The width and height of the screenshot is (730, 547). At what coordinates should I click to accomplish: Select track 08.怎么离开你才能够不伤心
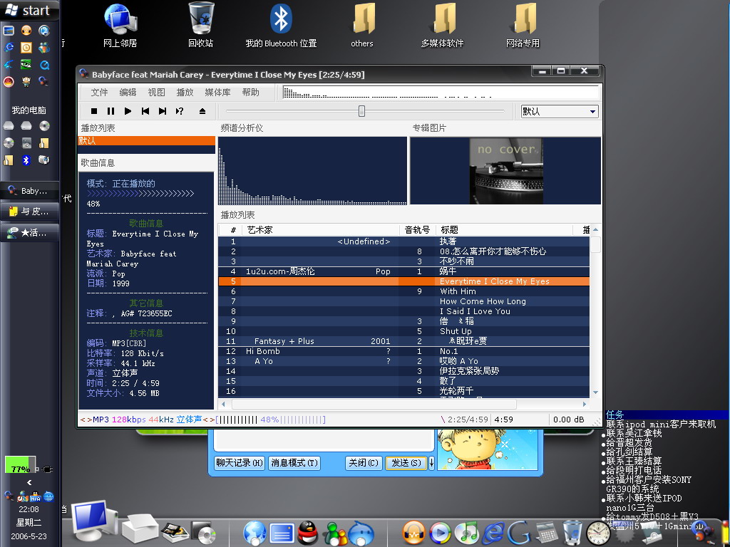tap(403, 251)
